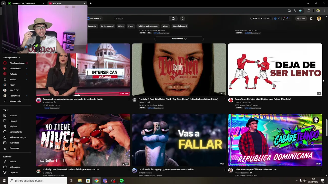Screen dimensions: 328x184
Task: Expand the Mostrar más section divider
Action: [179, 39]
